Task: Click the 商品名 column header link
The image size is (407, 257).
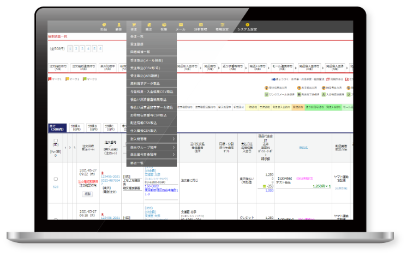Action: coord(303,148)
